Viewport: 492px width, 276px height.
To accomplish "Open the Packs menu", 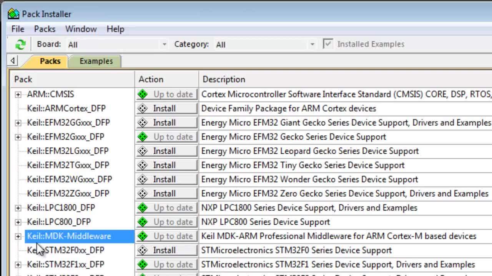I will 45,29.
